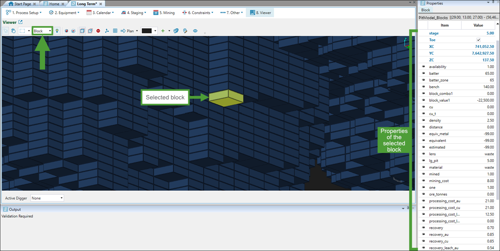Open the Block selection mode dropdown
The image size is (500, 251).
click(43, 31)
